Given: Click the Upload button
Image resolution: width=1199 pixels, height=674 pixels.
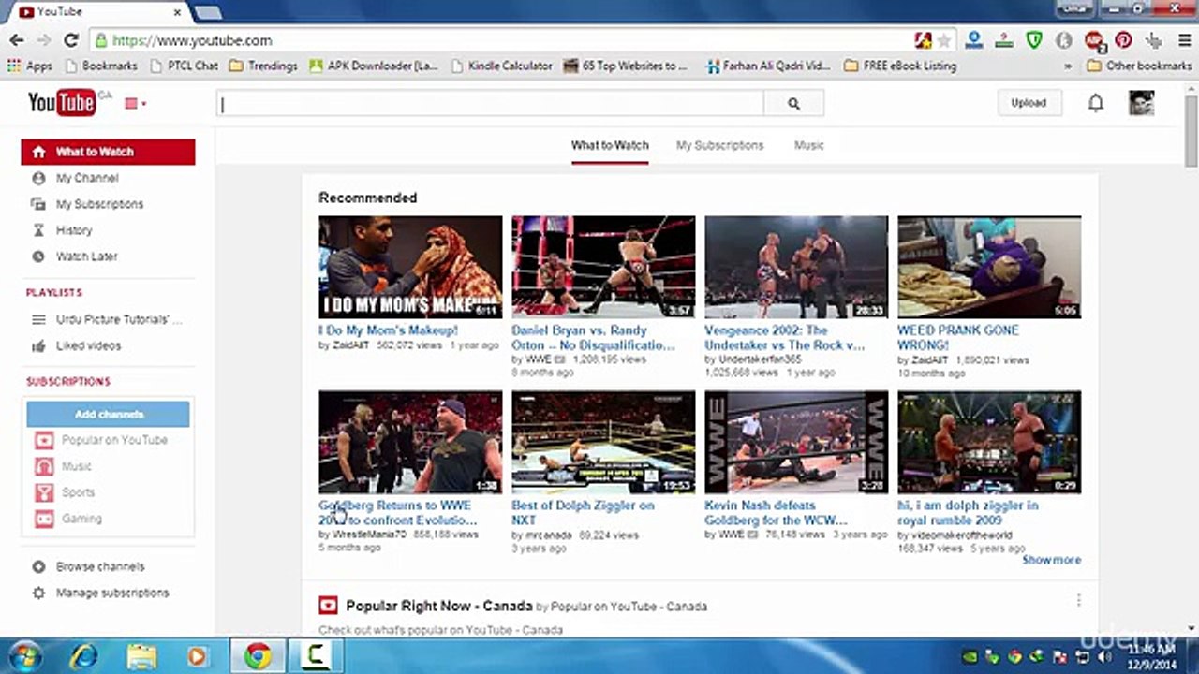Looking at the screenshot, I should coord(1029,103).
